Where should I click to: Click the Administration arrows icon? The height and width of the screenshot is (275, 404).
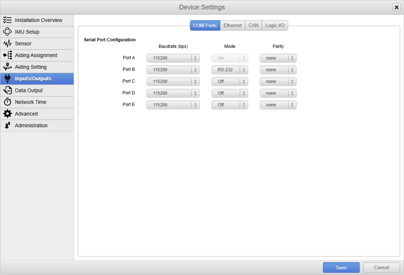click(x=7, y=125)
